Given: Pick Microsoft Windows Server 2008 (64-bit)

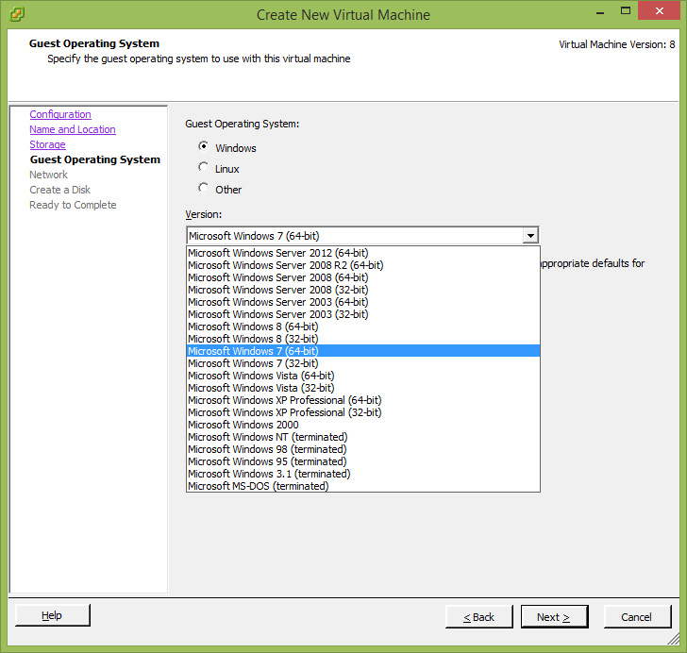Looking at the screenshot, I should pos(362,277).
